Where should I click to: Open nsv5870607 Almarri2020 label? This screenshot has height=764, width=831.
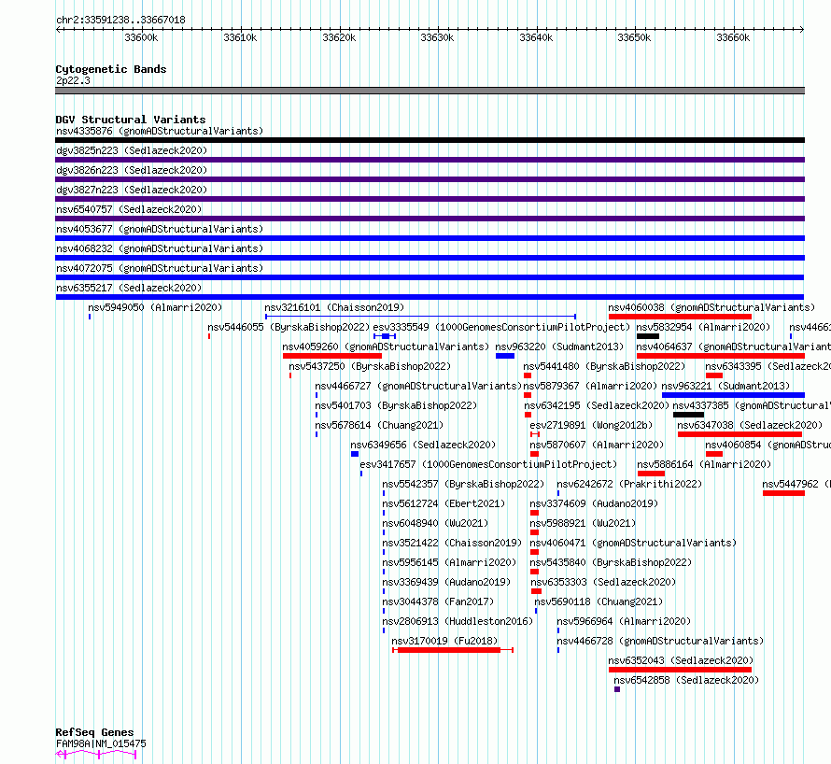(x=597, y=445)
